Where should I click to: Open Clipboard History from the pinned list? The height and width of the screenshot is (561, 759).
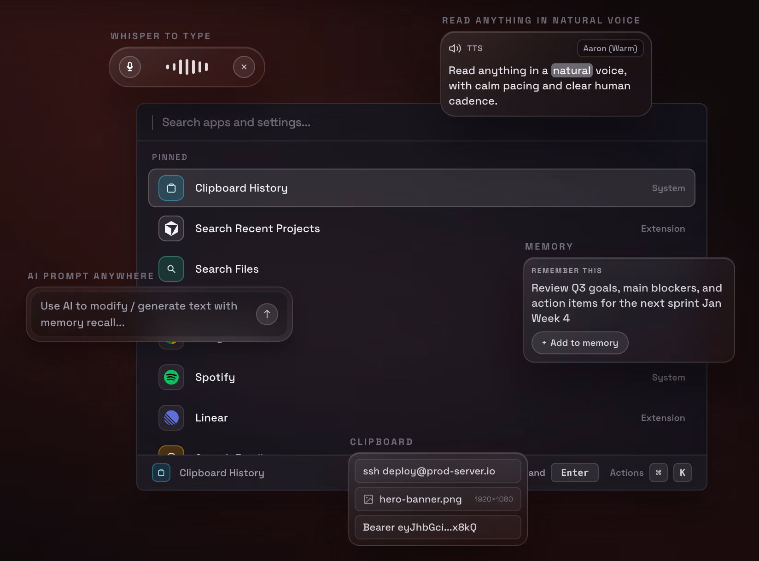click(241, 188)
